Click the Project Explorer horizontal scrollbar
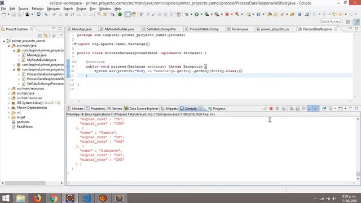This screenshot has height=203, width=361. [25, 183]
